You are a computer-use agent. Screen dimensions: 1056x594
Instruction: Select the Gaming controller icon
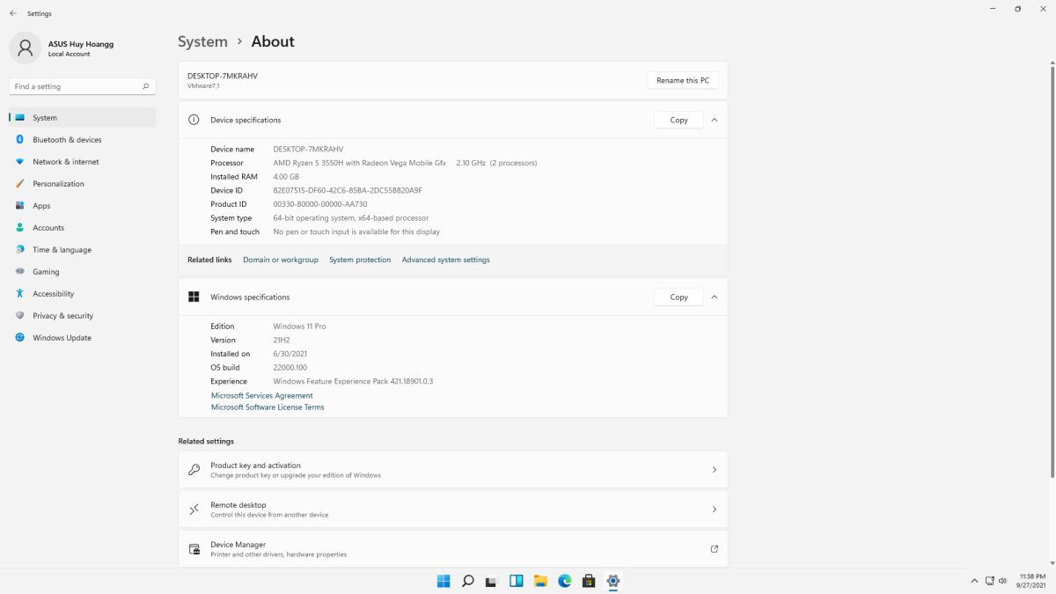19,272
